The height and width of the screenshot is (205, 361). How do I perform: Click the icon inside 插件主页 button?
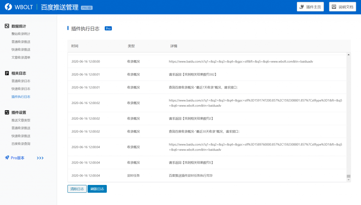point(302,7)
